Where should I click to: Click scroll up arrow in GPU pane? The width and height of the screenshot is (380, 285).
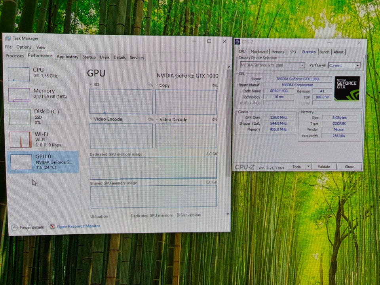(229, 66)
